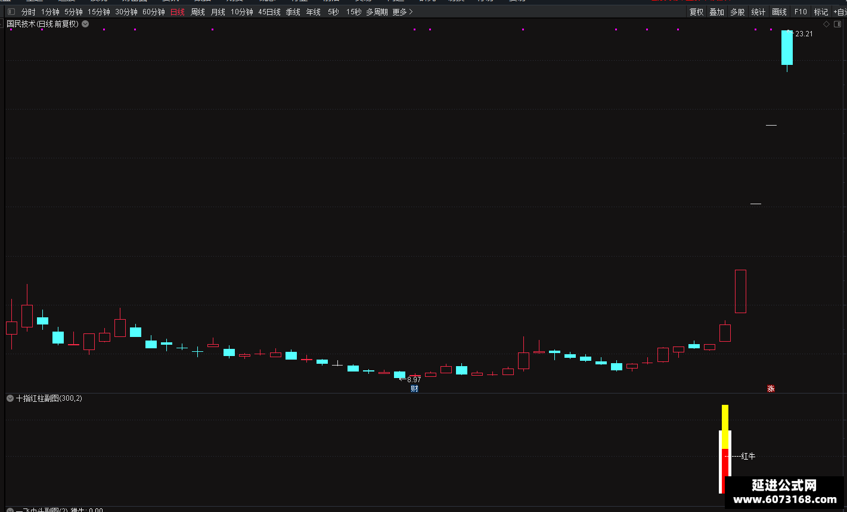Click the red 涨 marker icon
The width and height of the screenshot is (847, 512).
click(x=771, y=389)
